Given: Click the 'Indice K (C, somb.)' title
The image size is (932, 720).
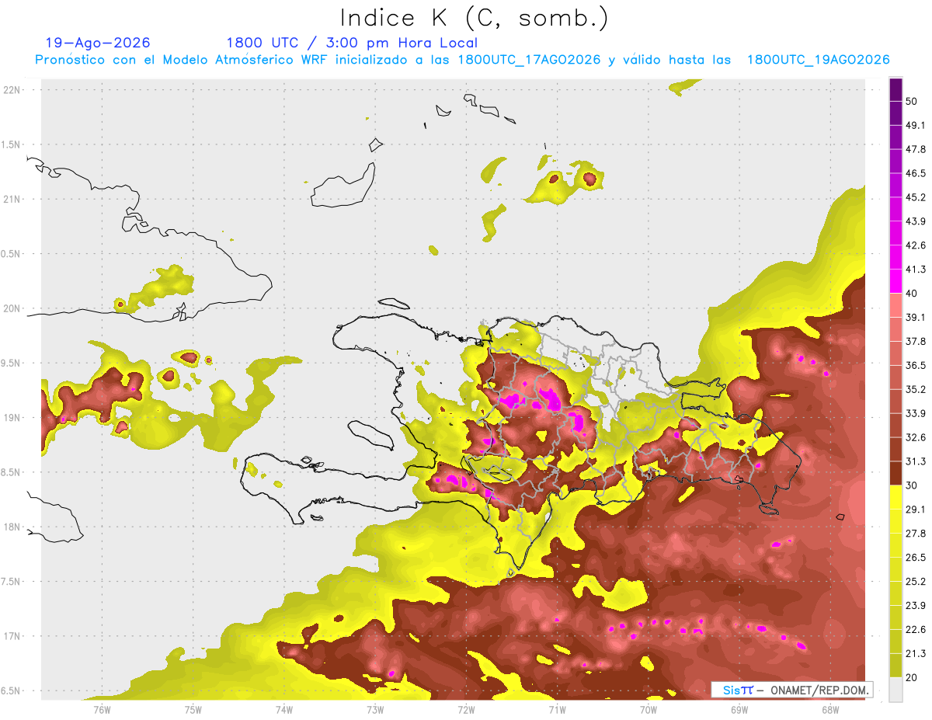Looking at the screenshot, I should click(x=475, y=19).
